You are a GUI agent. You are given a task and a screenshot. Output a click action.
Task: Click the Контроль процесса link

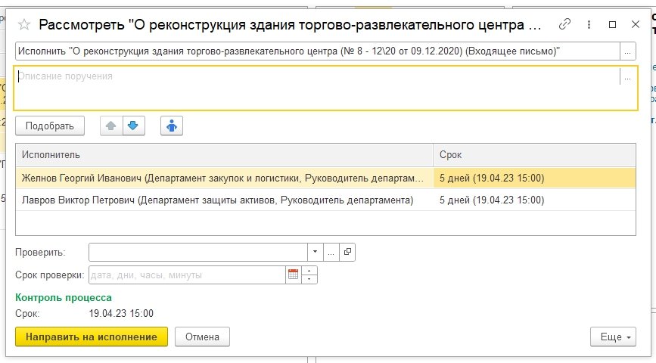(x=64, y=298)
